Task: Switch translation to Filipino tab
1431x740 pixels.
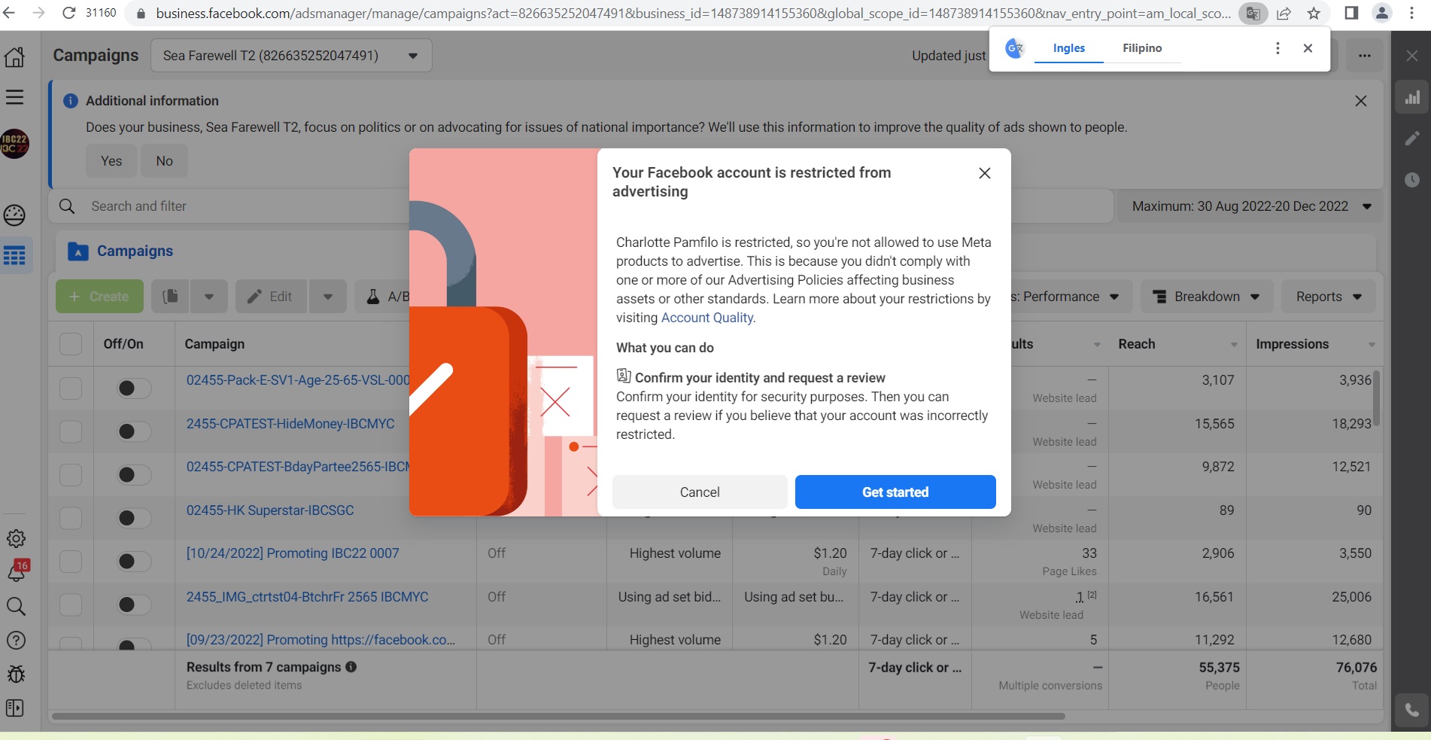Action: pos(1142,48)
